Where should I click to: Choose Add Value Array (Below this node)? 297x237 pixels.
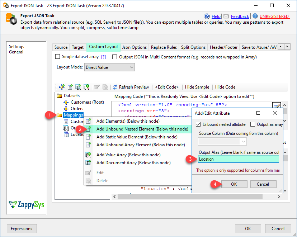[x=138, y=155]
